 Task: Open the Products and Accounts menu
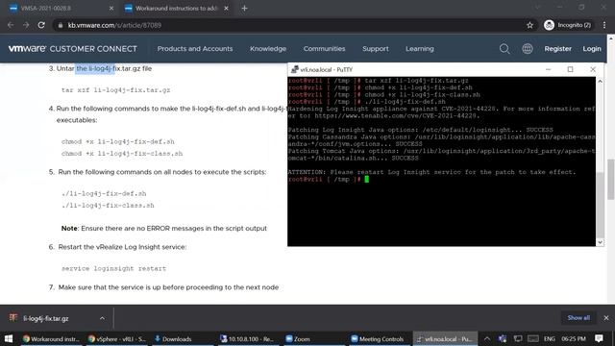tap(195, 49)
